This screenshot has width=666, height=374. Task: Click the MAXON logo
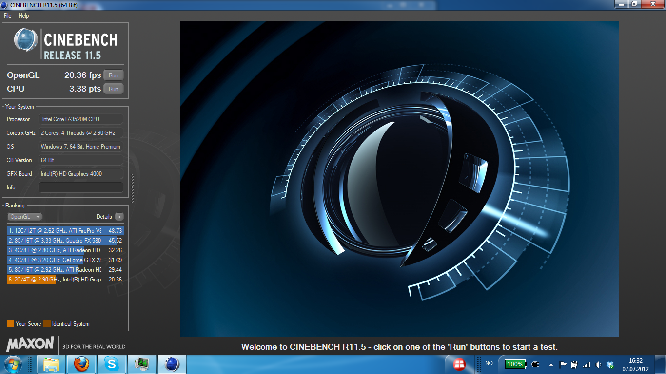[x=30, y=344]
